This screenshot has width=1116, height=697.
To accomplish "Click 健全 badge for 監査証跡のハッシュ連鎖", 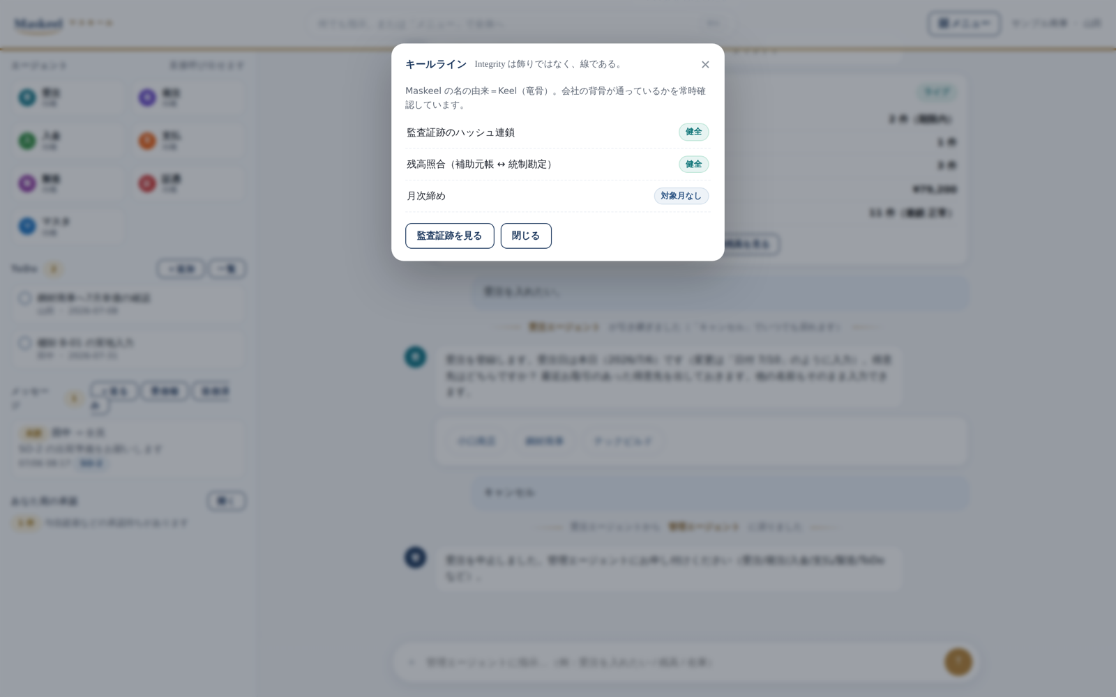I will 693,132.
